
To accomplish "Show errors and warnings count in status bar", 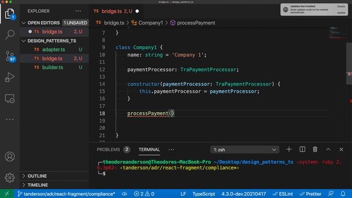I will (x=144, y=194).
